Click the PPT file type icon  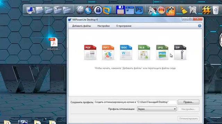tap(108, 52)
